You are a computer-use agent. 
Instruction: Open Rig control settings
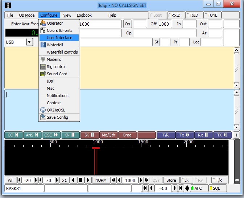pyautogui.click(x=56, y=67)
